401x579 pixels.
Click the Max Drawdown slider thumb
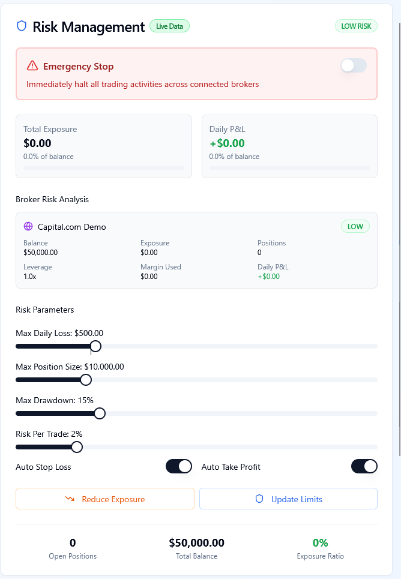(x=100, y=413)
